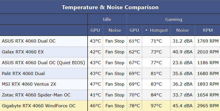Click highlighted Gigabyte RTX 4060 WindForce OC
The height and width of the screenshot is (111, 220).
tap(38, 106)
